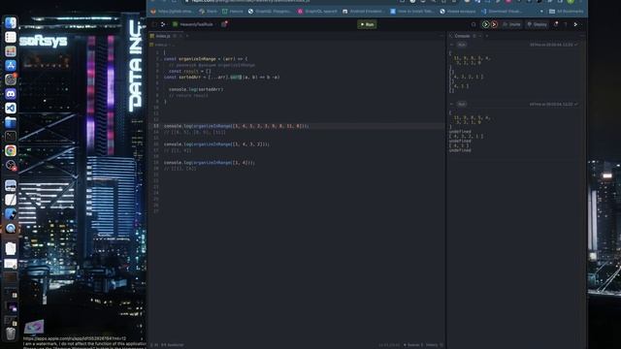Image resolution: width=621 pixels, height=349 pixels.
Task: Click the first Run label in Console
Action: [x=462, y=45]
